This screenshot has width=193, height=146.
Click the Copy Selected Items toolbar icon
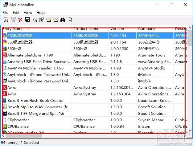pos(34,20)
